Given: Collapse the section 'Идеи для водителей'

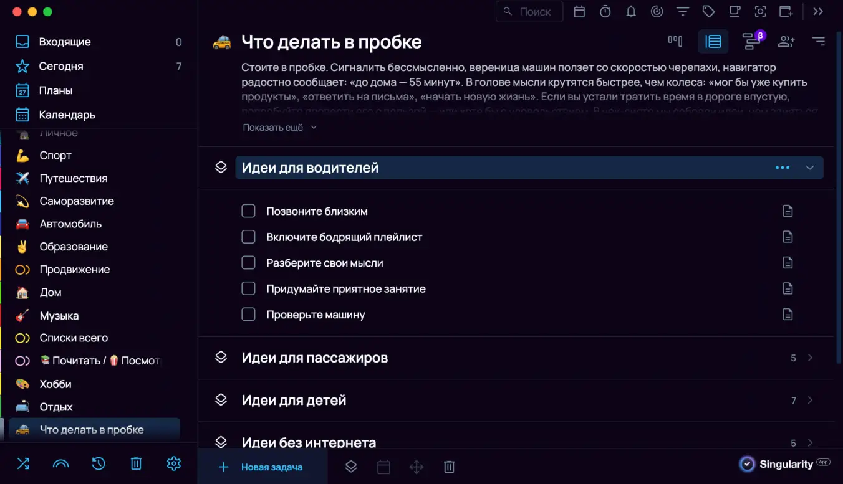Looking at the screenshot, I should click(x=810, y=167).
